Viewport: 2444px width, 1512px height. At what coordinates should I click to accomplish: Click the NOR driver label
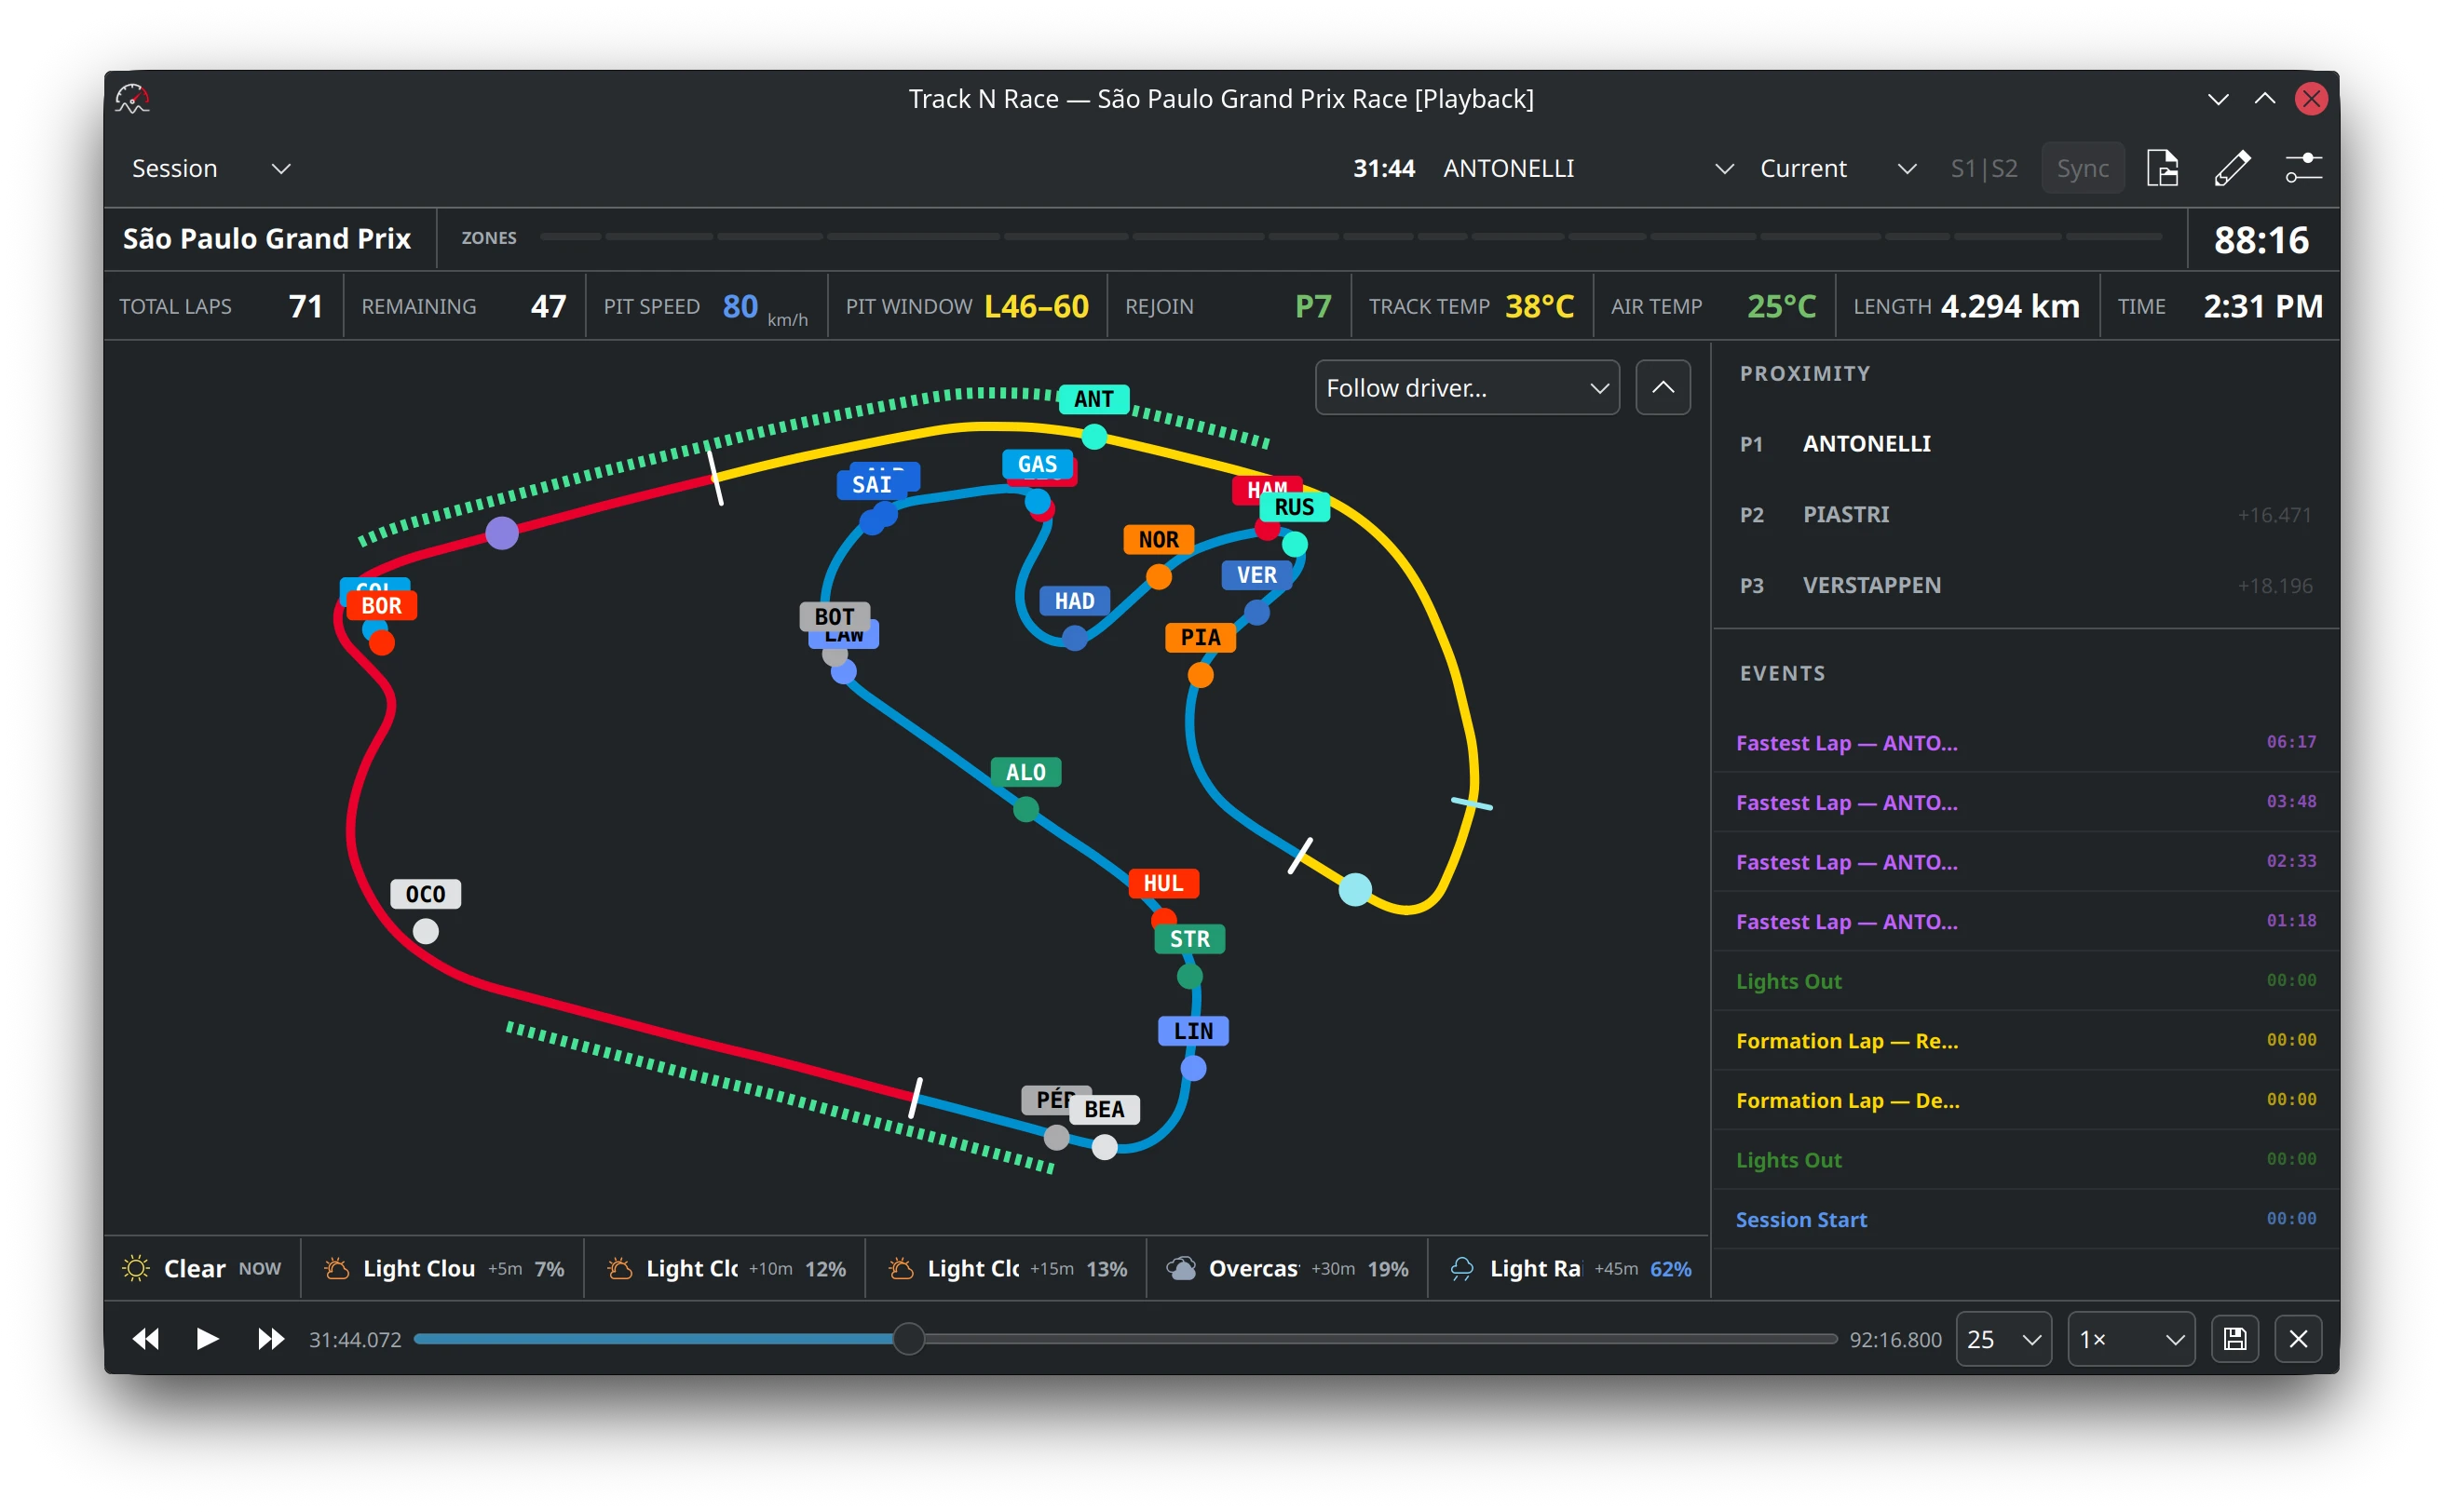(x=1159, y=540)
